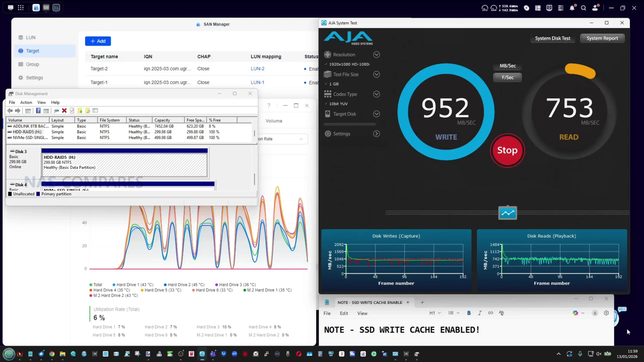The image size is (644, 362).
Task: Click the LUN-2 mapping link
Action: tap(257, 69)
